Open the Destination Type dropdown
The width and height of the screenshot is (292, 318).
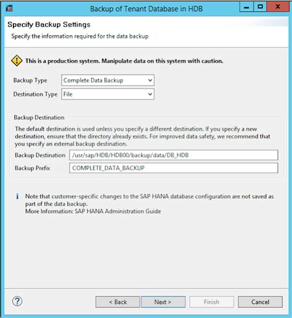[108, 94]
